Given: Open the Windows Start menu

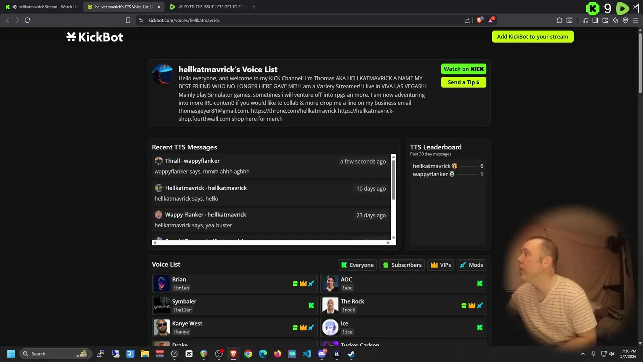Looking at the screenshot, I should click(11, 354).
